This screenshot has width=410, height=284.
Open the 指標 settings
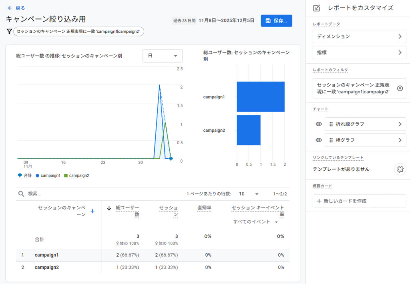point(359,52)
